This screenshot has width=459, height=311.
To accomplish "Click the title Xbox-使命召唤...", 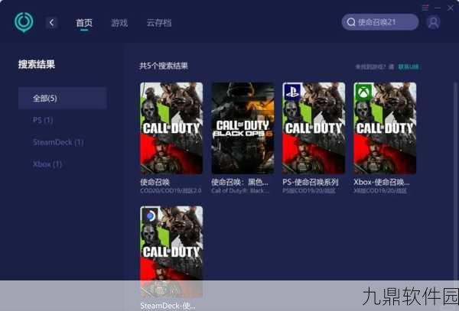I will tap(382, 182).
